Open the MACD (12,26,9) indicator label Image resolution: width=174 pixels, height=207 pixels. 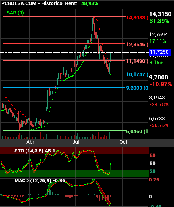(40, 181)
